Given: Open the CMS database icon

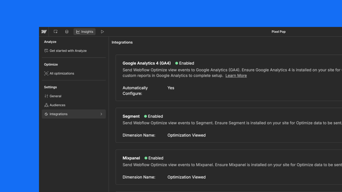Looking at the screenshot, I should click(67, 31).
